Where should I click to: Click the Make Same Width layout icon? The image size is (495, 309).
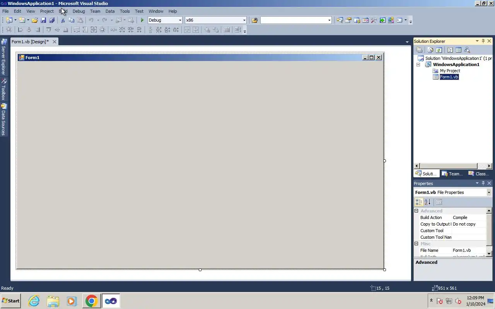tap(77, 30)
